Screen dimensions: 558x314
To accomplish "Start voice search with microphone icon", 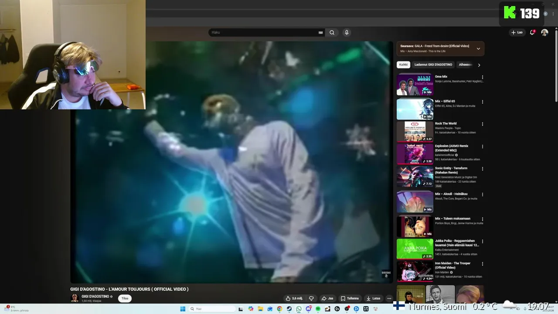I will click(347, 32).
